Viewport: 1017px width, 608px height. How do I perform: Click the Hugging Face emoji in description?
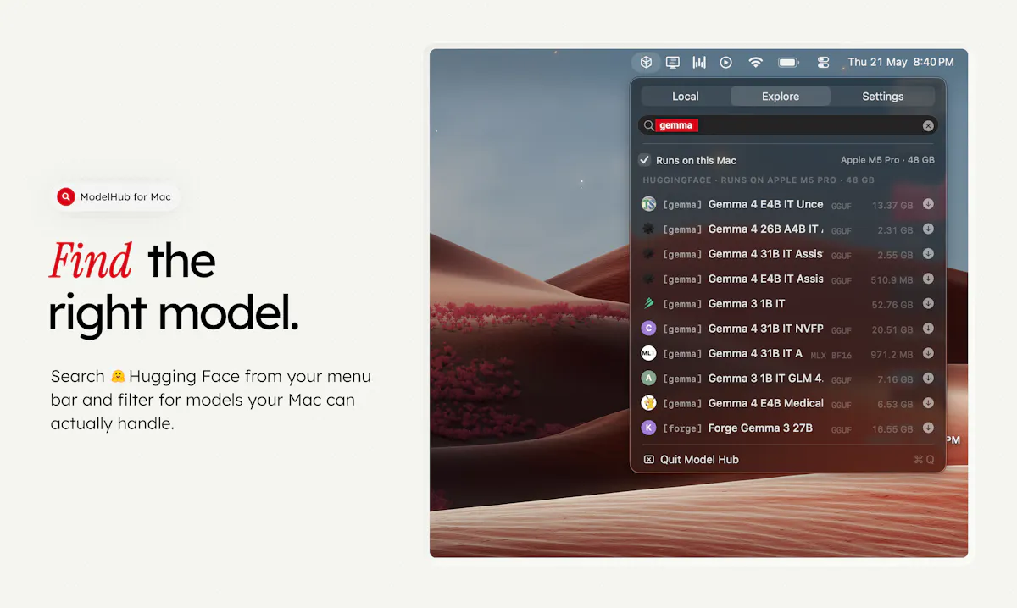pyautogui.click(x=118, y=376)
